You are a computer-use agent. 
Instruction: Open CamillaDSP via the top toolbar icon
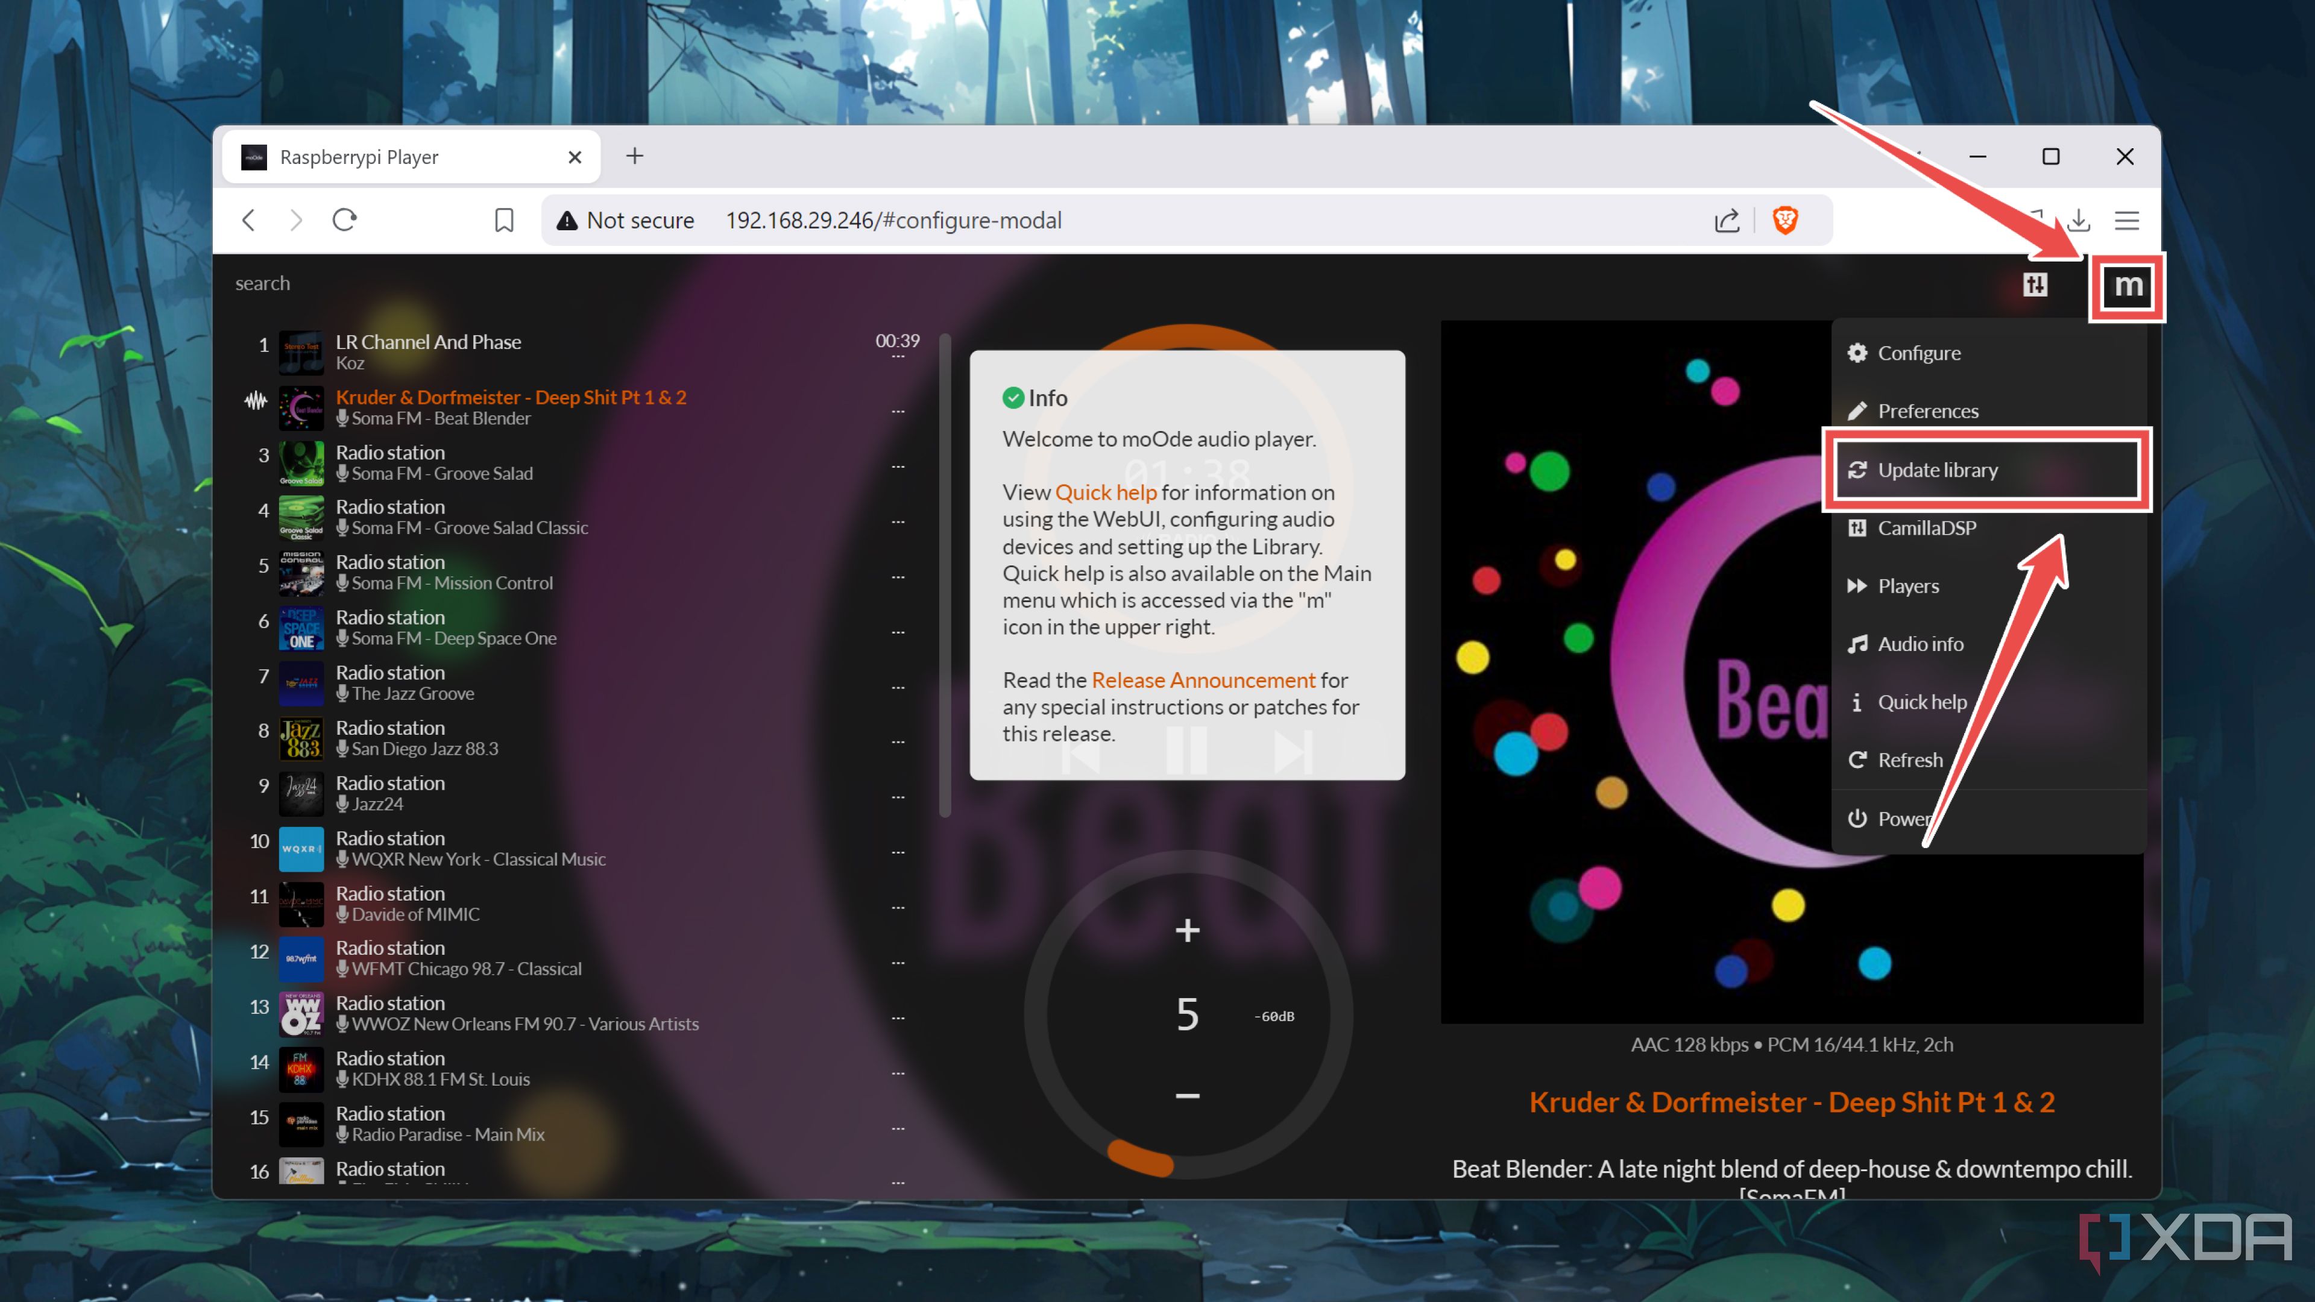(2035, 285)
